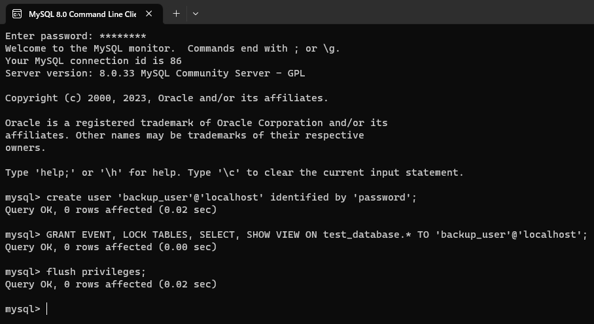The width and height of the screenshot is (594, 324).
Task: Close the MySQL 8.0 Command Line tab
Action: (x=149, y=14)
